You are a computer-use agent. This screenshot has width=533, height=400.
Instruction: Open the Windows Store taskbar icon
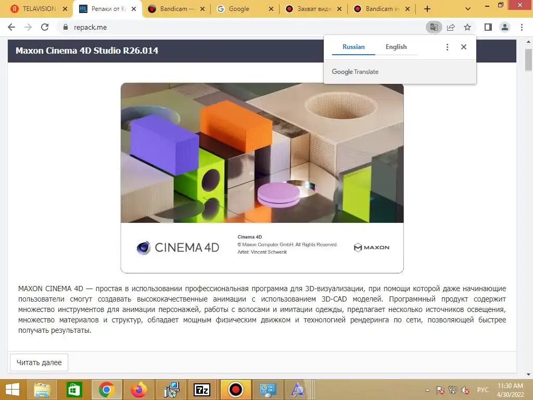(x=74, y=390)
